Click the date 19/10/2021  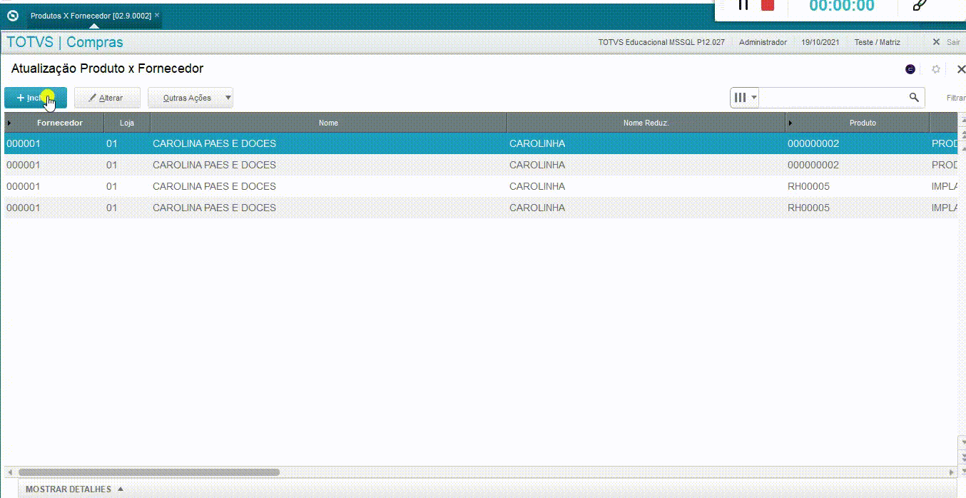tap(820, 42)
